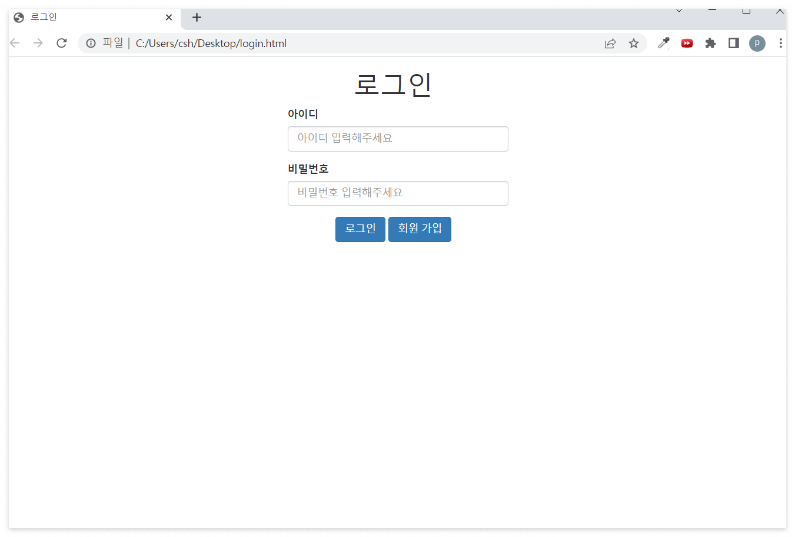This screenshot has width=795, height=537.
Task: Bookmark this page with the star icon
Action: click(634, 43)
